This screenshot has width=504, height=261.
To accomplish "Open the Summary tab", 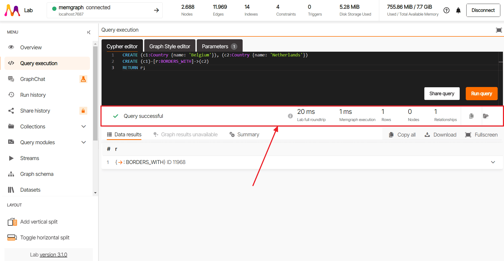I will (x=244, y=134).
